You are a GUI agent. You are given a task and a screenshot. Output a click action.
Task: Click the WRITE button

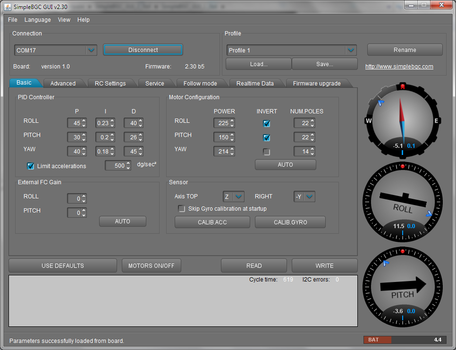tap(324, 265)
